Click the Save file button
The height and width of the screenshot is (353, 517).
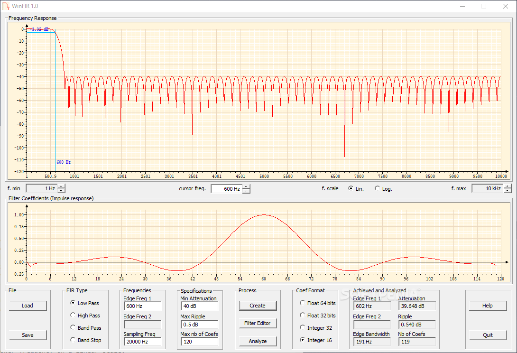pyautogui.click(x=28, y=335)
